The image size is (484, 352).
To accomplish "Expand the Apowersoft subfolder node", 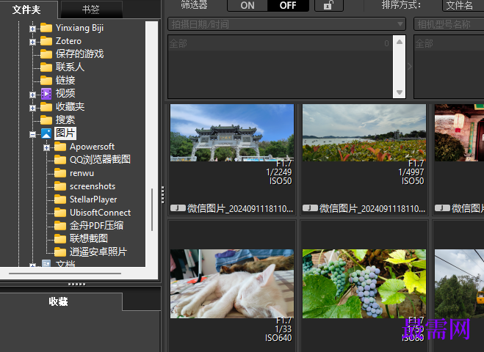I will pyautogui.click(x=46, y=148).
